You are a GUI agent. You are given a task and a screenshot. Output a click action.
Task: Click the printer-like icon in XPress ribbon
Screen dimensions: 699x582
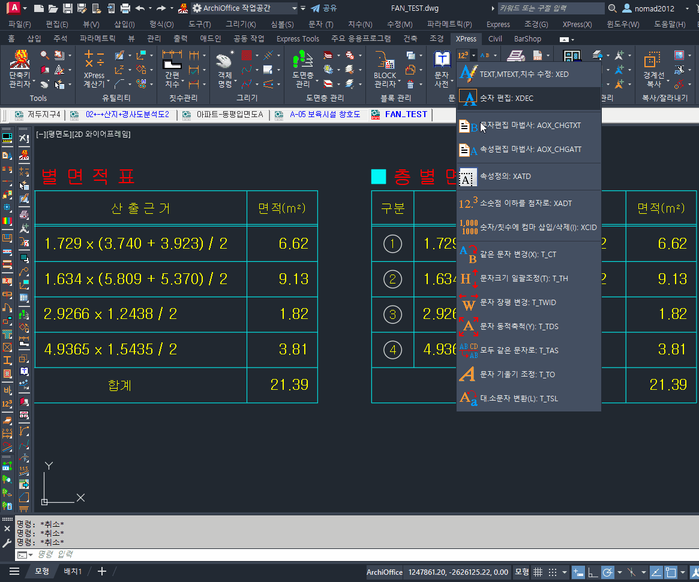pos(516,55)
